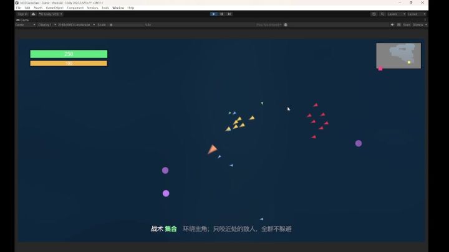Open the Tools menu
The height and width of the screenshot is (252, 449).
coord(105,7)
